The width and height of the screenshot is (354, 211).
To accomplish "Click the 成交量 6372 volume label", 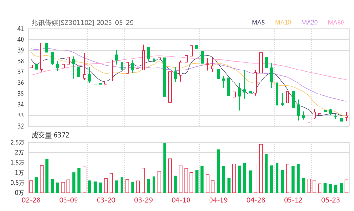I will (x=50, y=135).
